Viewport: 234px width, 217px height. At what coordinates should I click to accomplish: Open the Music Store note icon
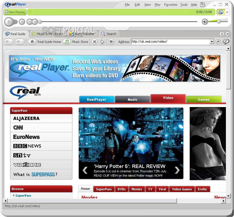pos(67,41)
